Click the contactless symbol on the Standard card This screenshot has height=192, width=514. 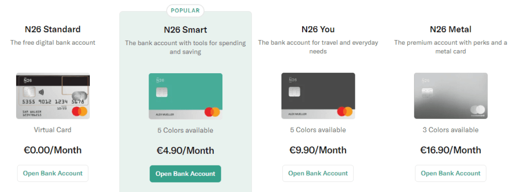pyautogui.click(x=41, y=92)
